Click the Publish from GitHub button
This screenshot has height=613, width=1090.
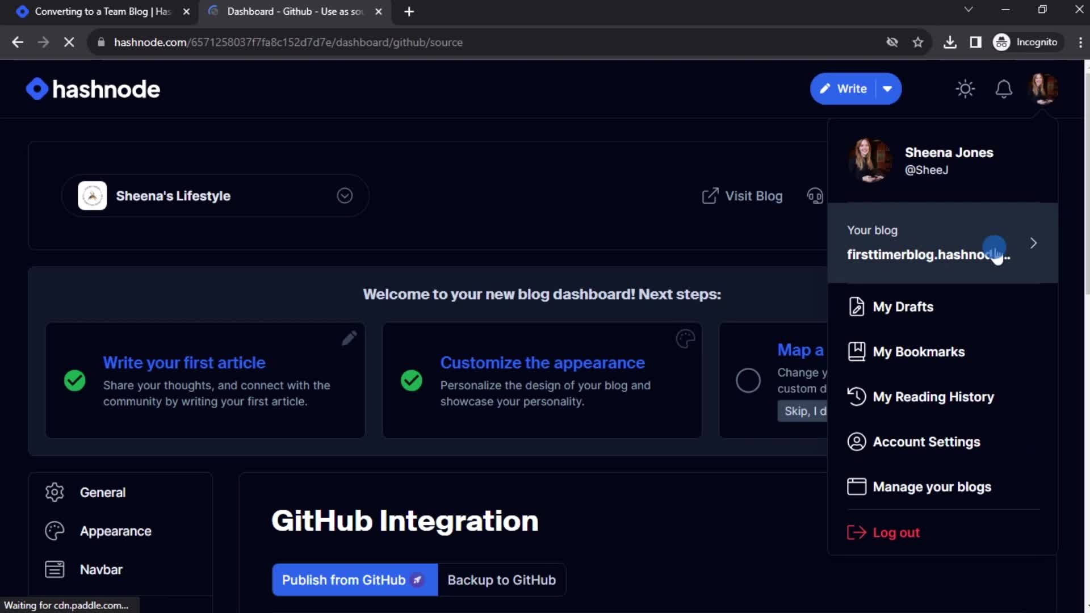[353, 580]
